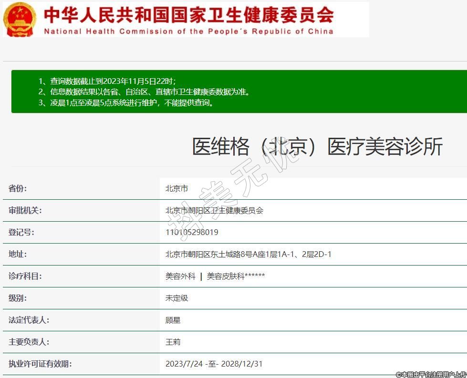
Task: Click the English National Health Commission subtitle
Action: pyautogui.click(x=189, y=31)
